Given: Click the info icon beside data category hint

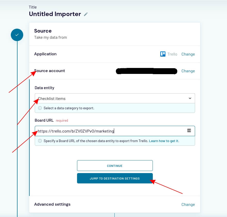Looking at the screenshot, I should pyautogui.click(x=40, y=108).
